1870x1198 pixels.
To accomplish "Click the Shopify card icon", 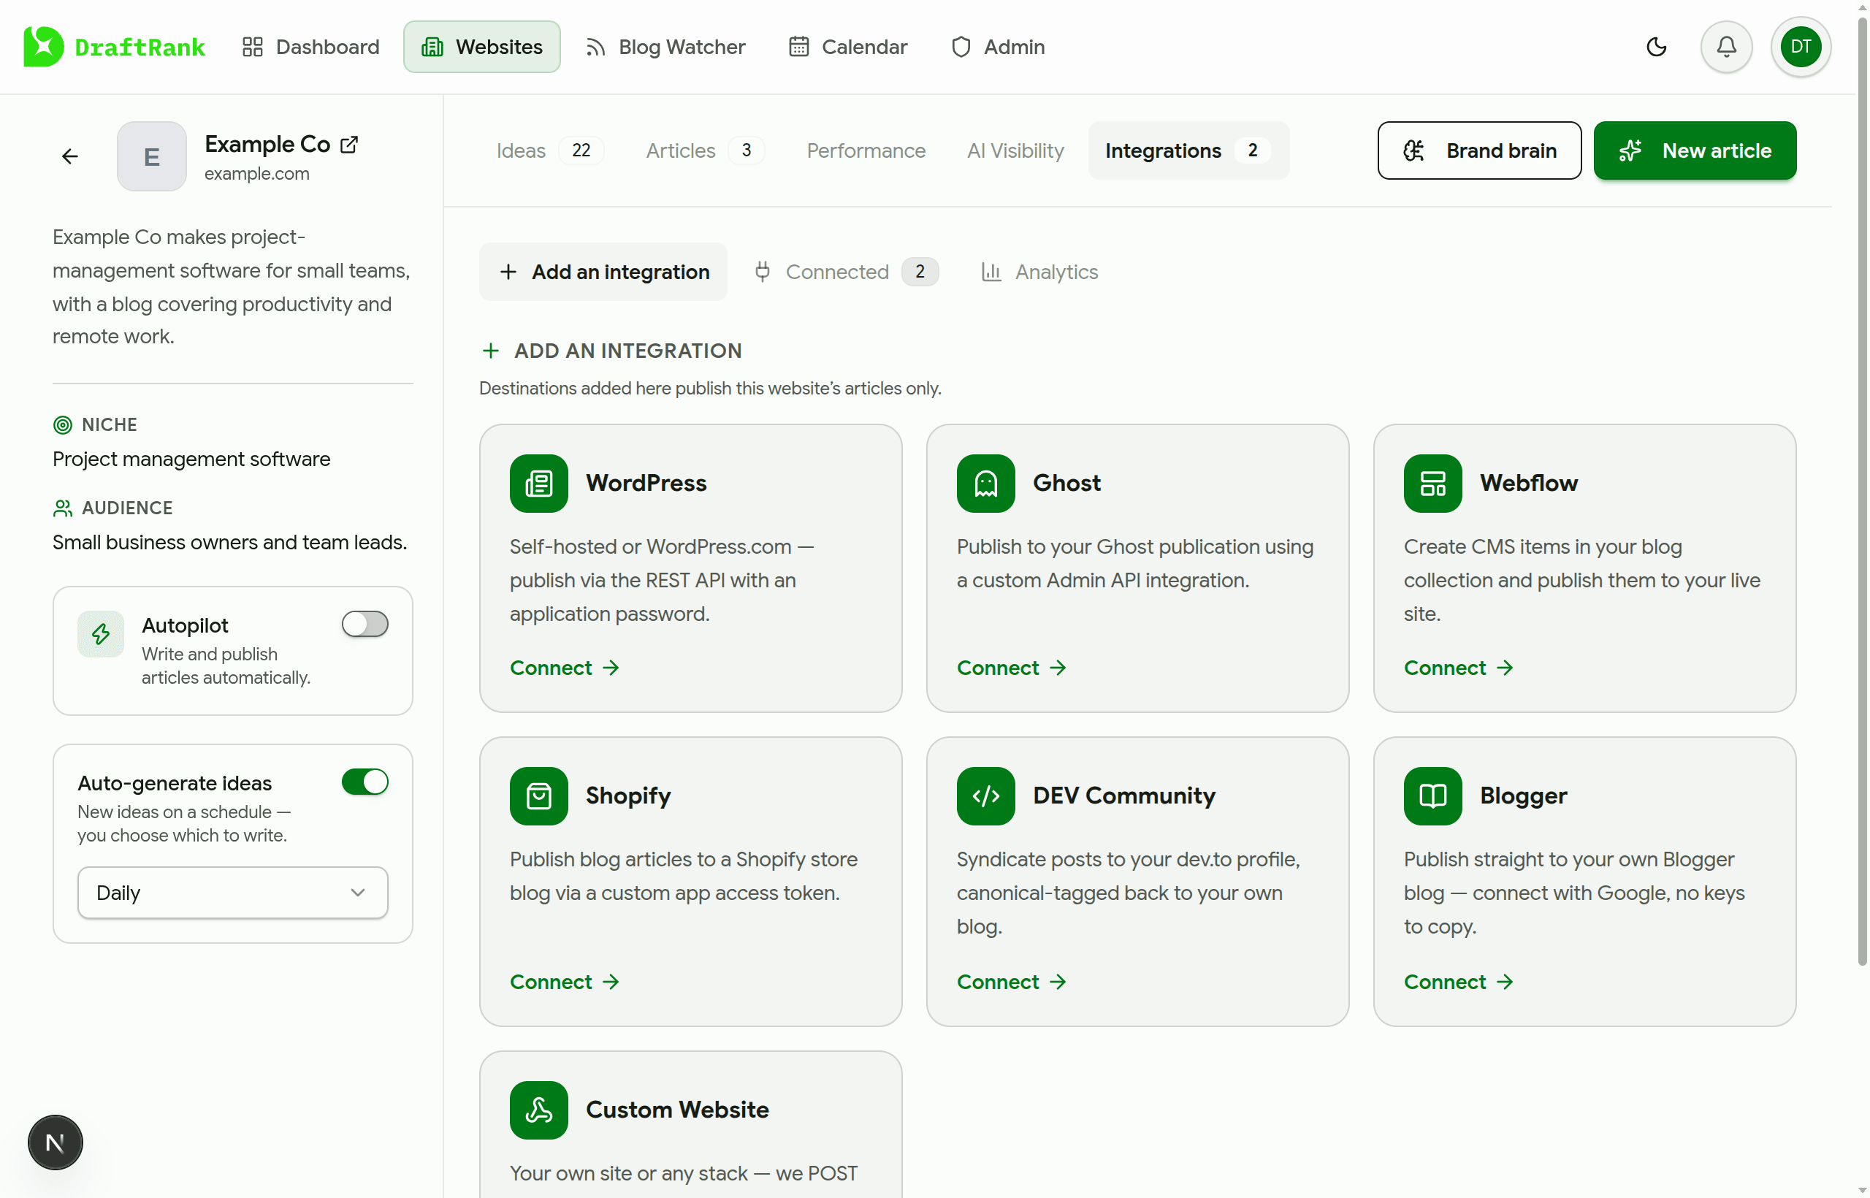I will point(539,796).
